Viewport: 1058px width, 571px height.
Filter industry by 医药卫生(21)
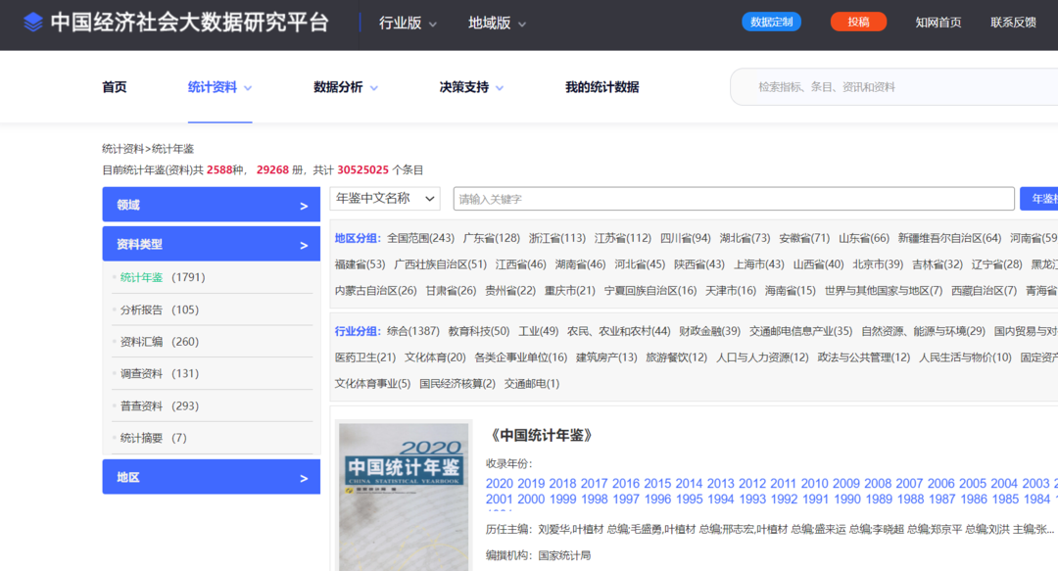pos(365,357)
